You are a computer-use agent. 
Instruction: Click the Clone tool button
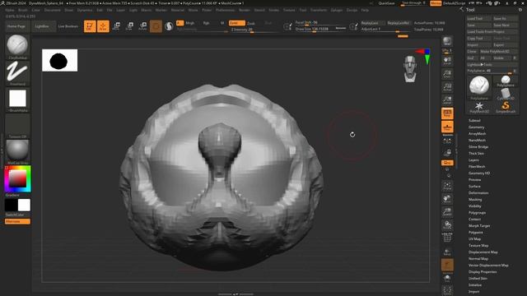[x=472, y=51]
